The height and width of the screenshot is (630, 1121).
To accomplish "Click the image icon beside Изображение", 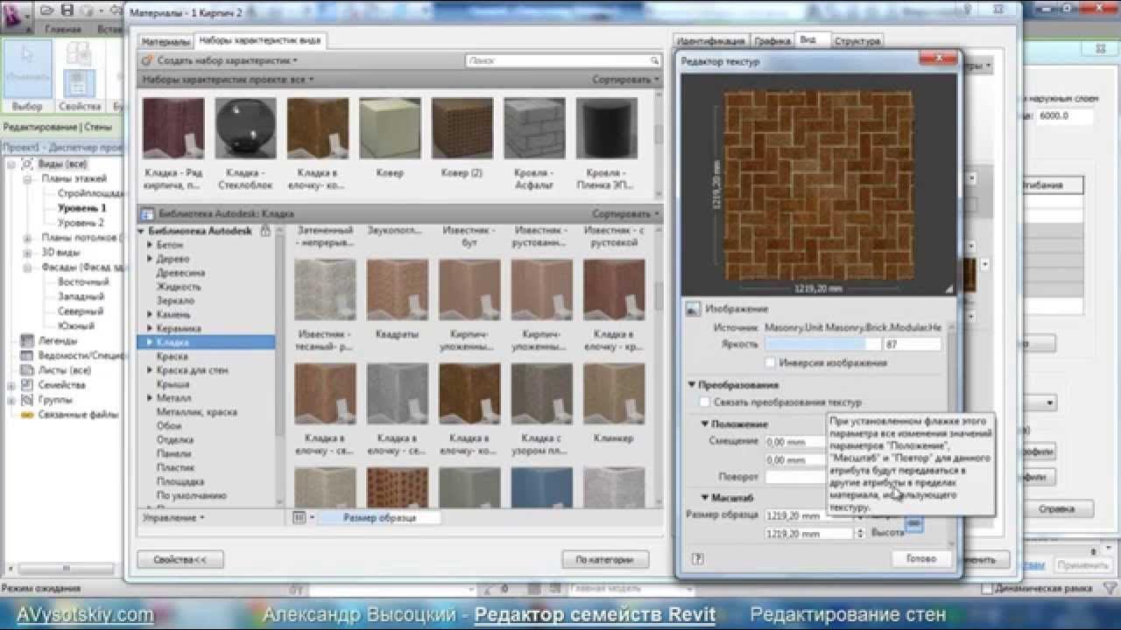I will 693,309.
